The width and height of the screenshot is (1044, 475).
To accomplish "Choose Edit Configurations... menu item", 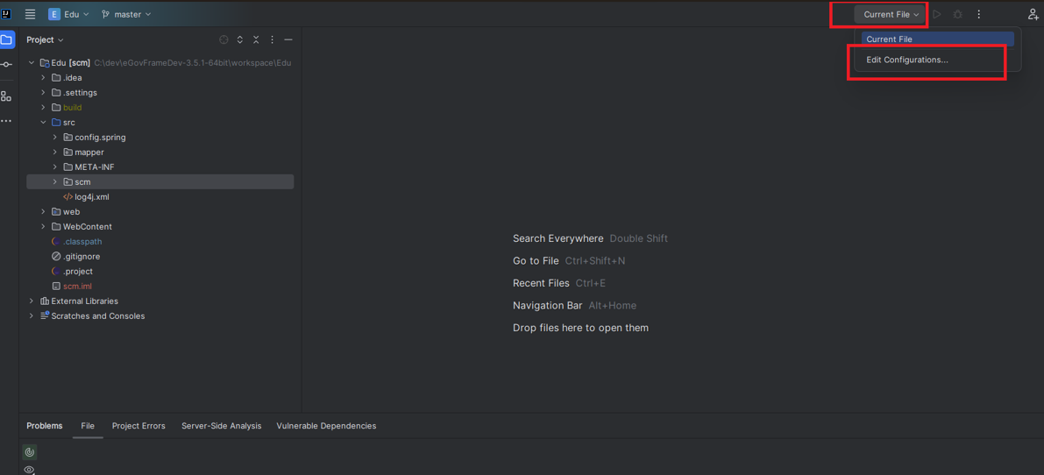I will tap(937, 60).
